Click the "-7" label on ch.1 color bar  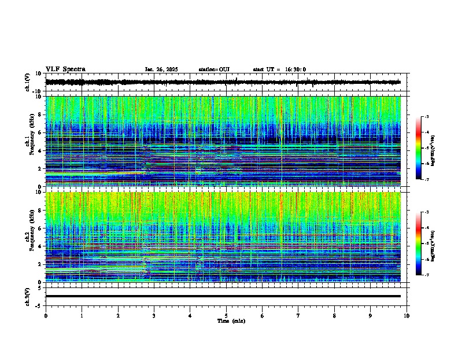(426, 179)
